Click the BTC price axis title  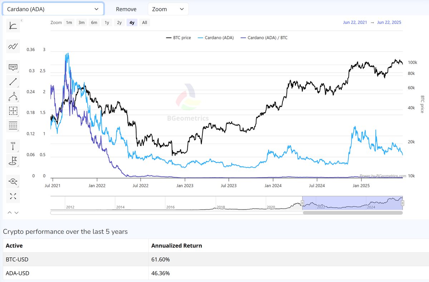422,104
